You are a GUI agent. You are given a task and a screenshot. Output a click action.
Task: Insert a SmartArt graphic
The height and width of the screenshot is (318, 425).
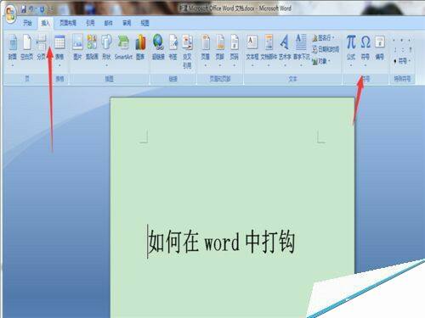[x=123, y=47]
